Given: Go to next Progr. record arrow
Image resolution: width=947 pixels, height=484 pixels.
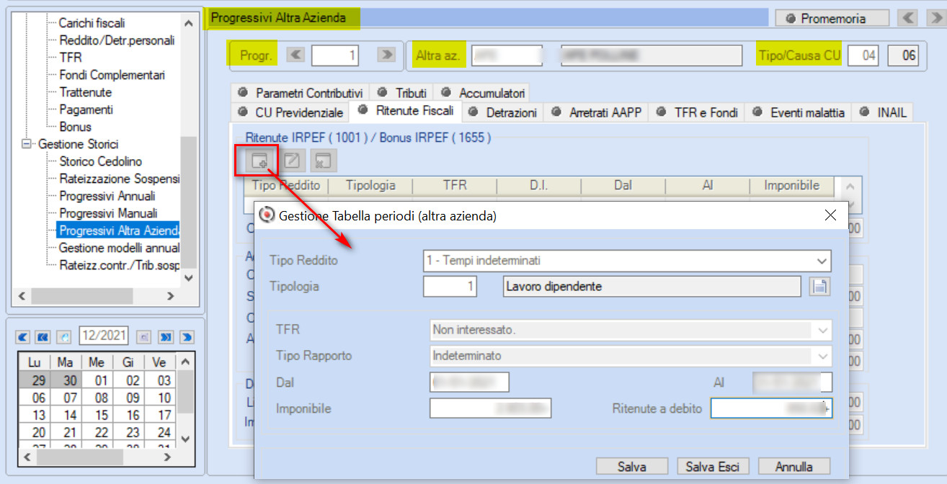Looking at the screenshot, I should [x=387, y=55].
